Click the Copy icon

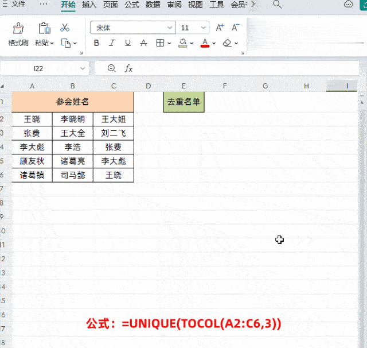(66, 43)
